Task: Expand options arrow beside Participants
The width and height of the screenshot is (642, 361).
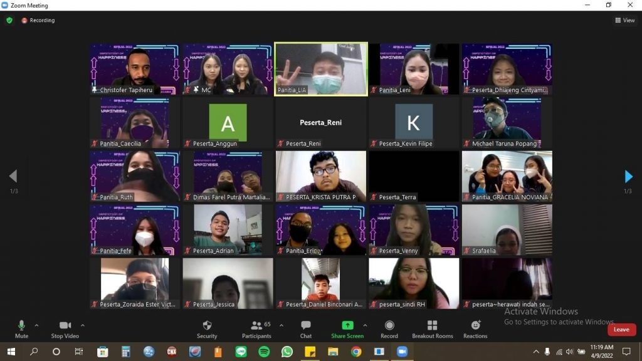Action: click(x=282, y=326)
